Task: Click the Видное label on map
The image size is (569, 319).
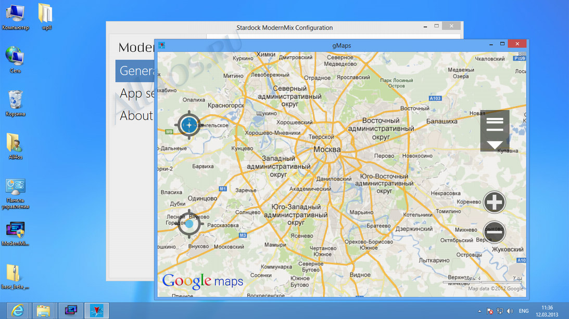Action: 360,275
